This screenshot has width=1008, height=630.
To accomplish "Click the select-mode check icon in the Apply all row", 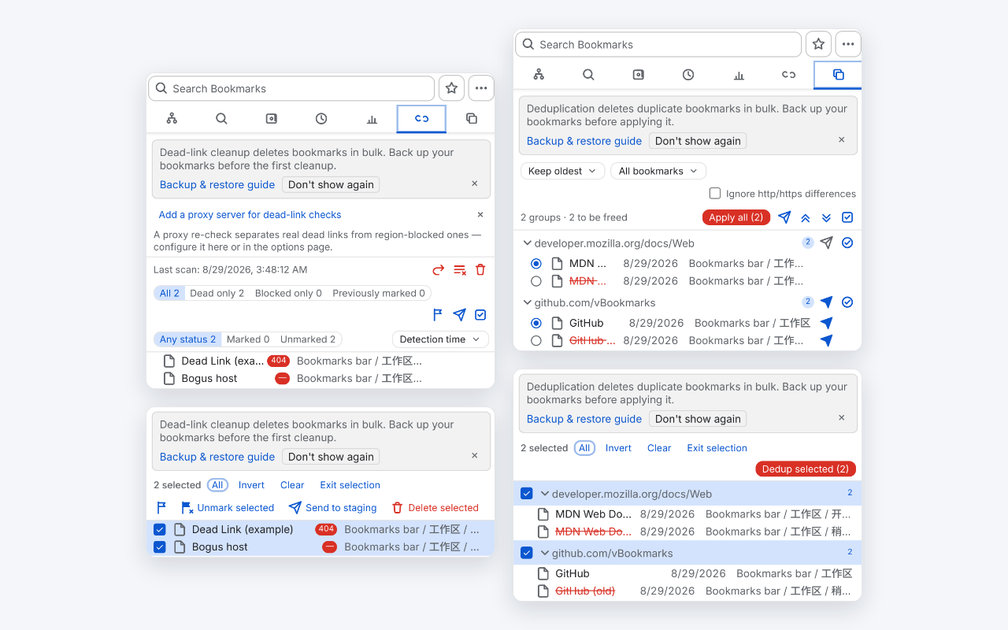I will pos(847,217).
